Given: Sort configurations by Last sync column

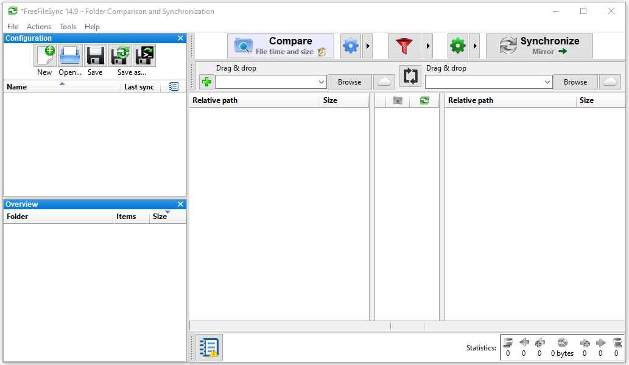Looking at the screenshot, I should 140,86.
